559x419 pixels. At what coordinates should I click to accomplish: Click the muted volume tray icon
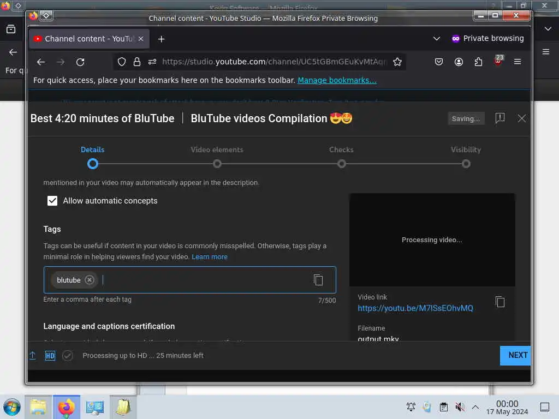(460, 407)
